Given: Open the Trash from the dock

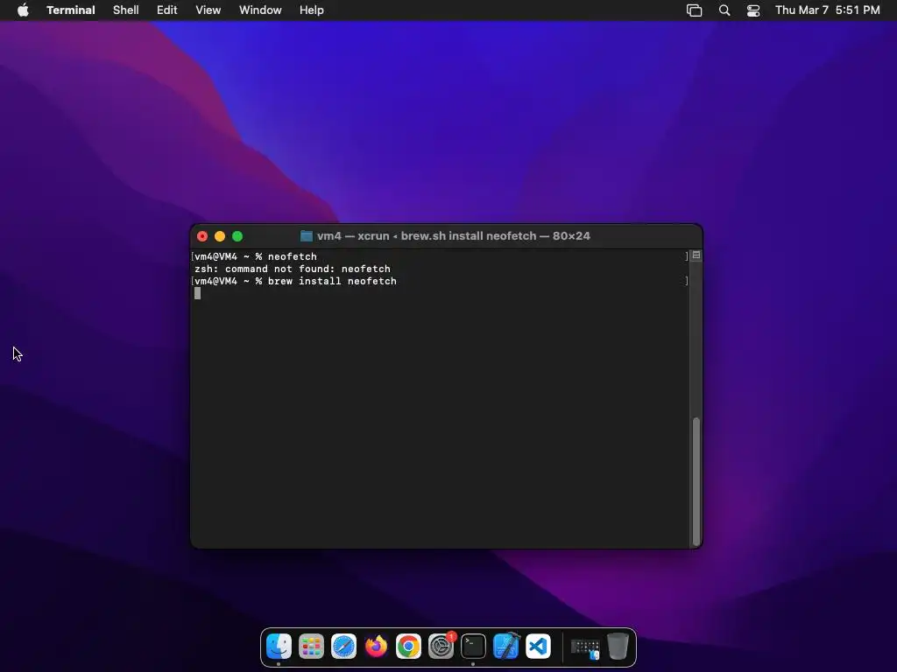Looking at the screenshot, I should (618, 647).
